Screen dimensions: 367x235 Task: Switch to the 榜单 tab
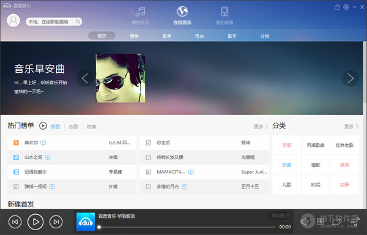point(135,36)
